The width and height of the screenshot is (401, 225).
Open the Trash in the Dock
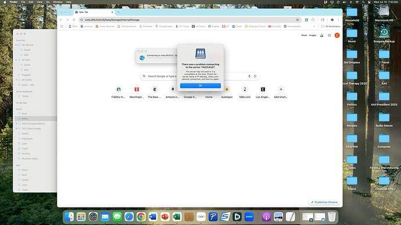(x=332, y=217)
